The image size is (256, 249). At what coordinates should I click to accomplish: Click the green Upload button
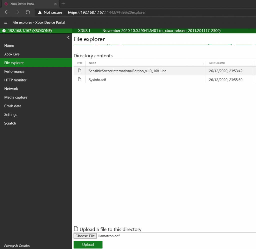(x=88, y=245)
